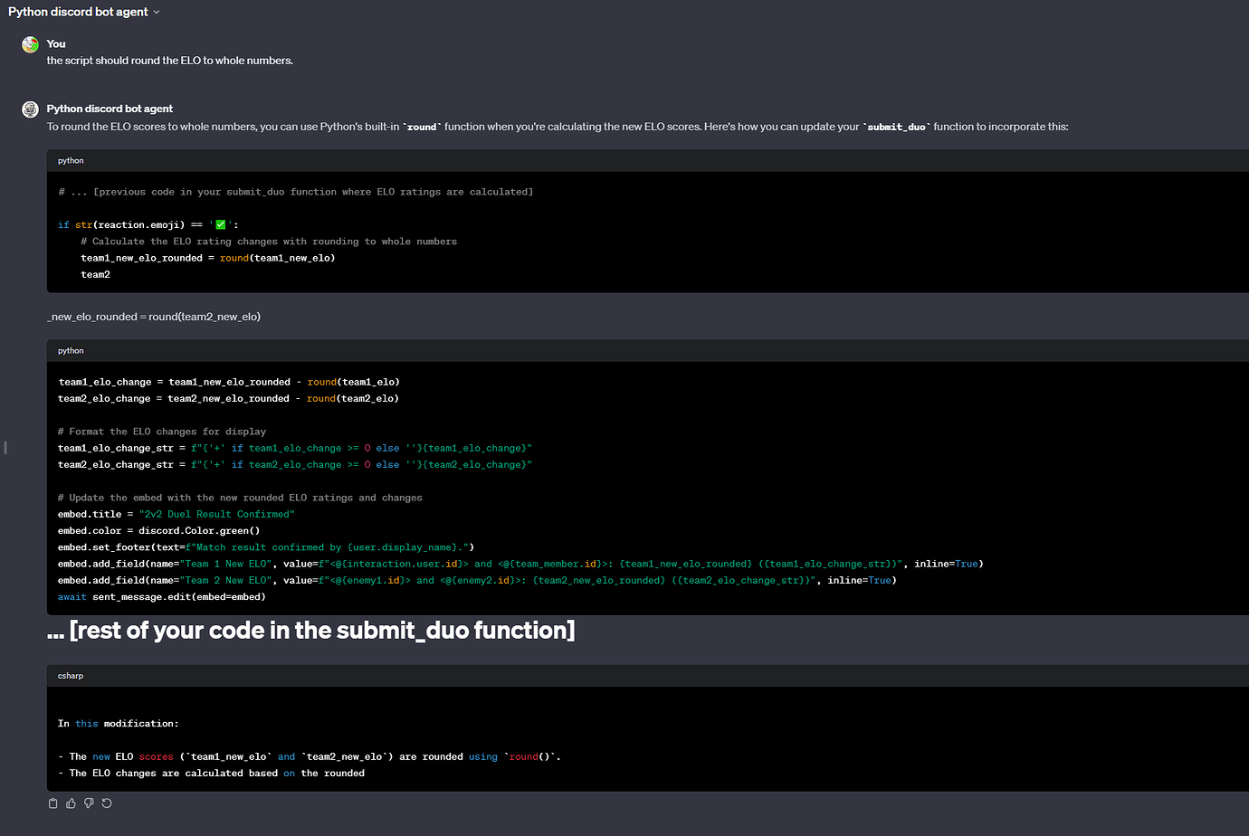This screenshot has width=1249, height=836.
Task: Click the chevron beside the chat title
Action: pyautogui.click(x=157, y=12)
